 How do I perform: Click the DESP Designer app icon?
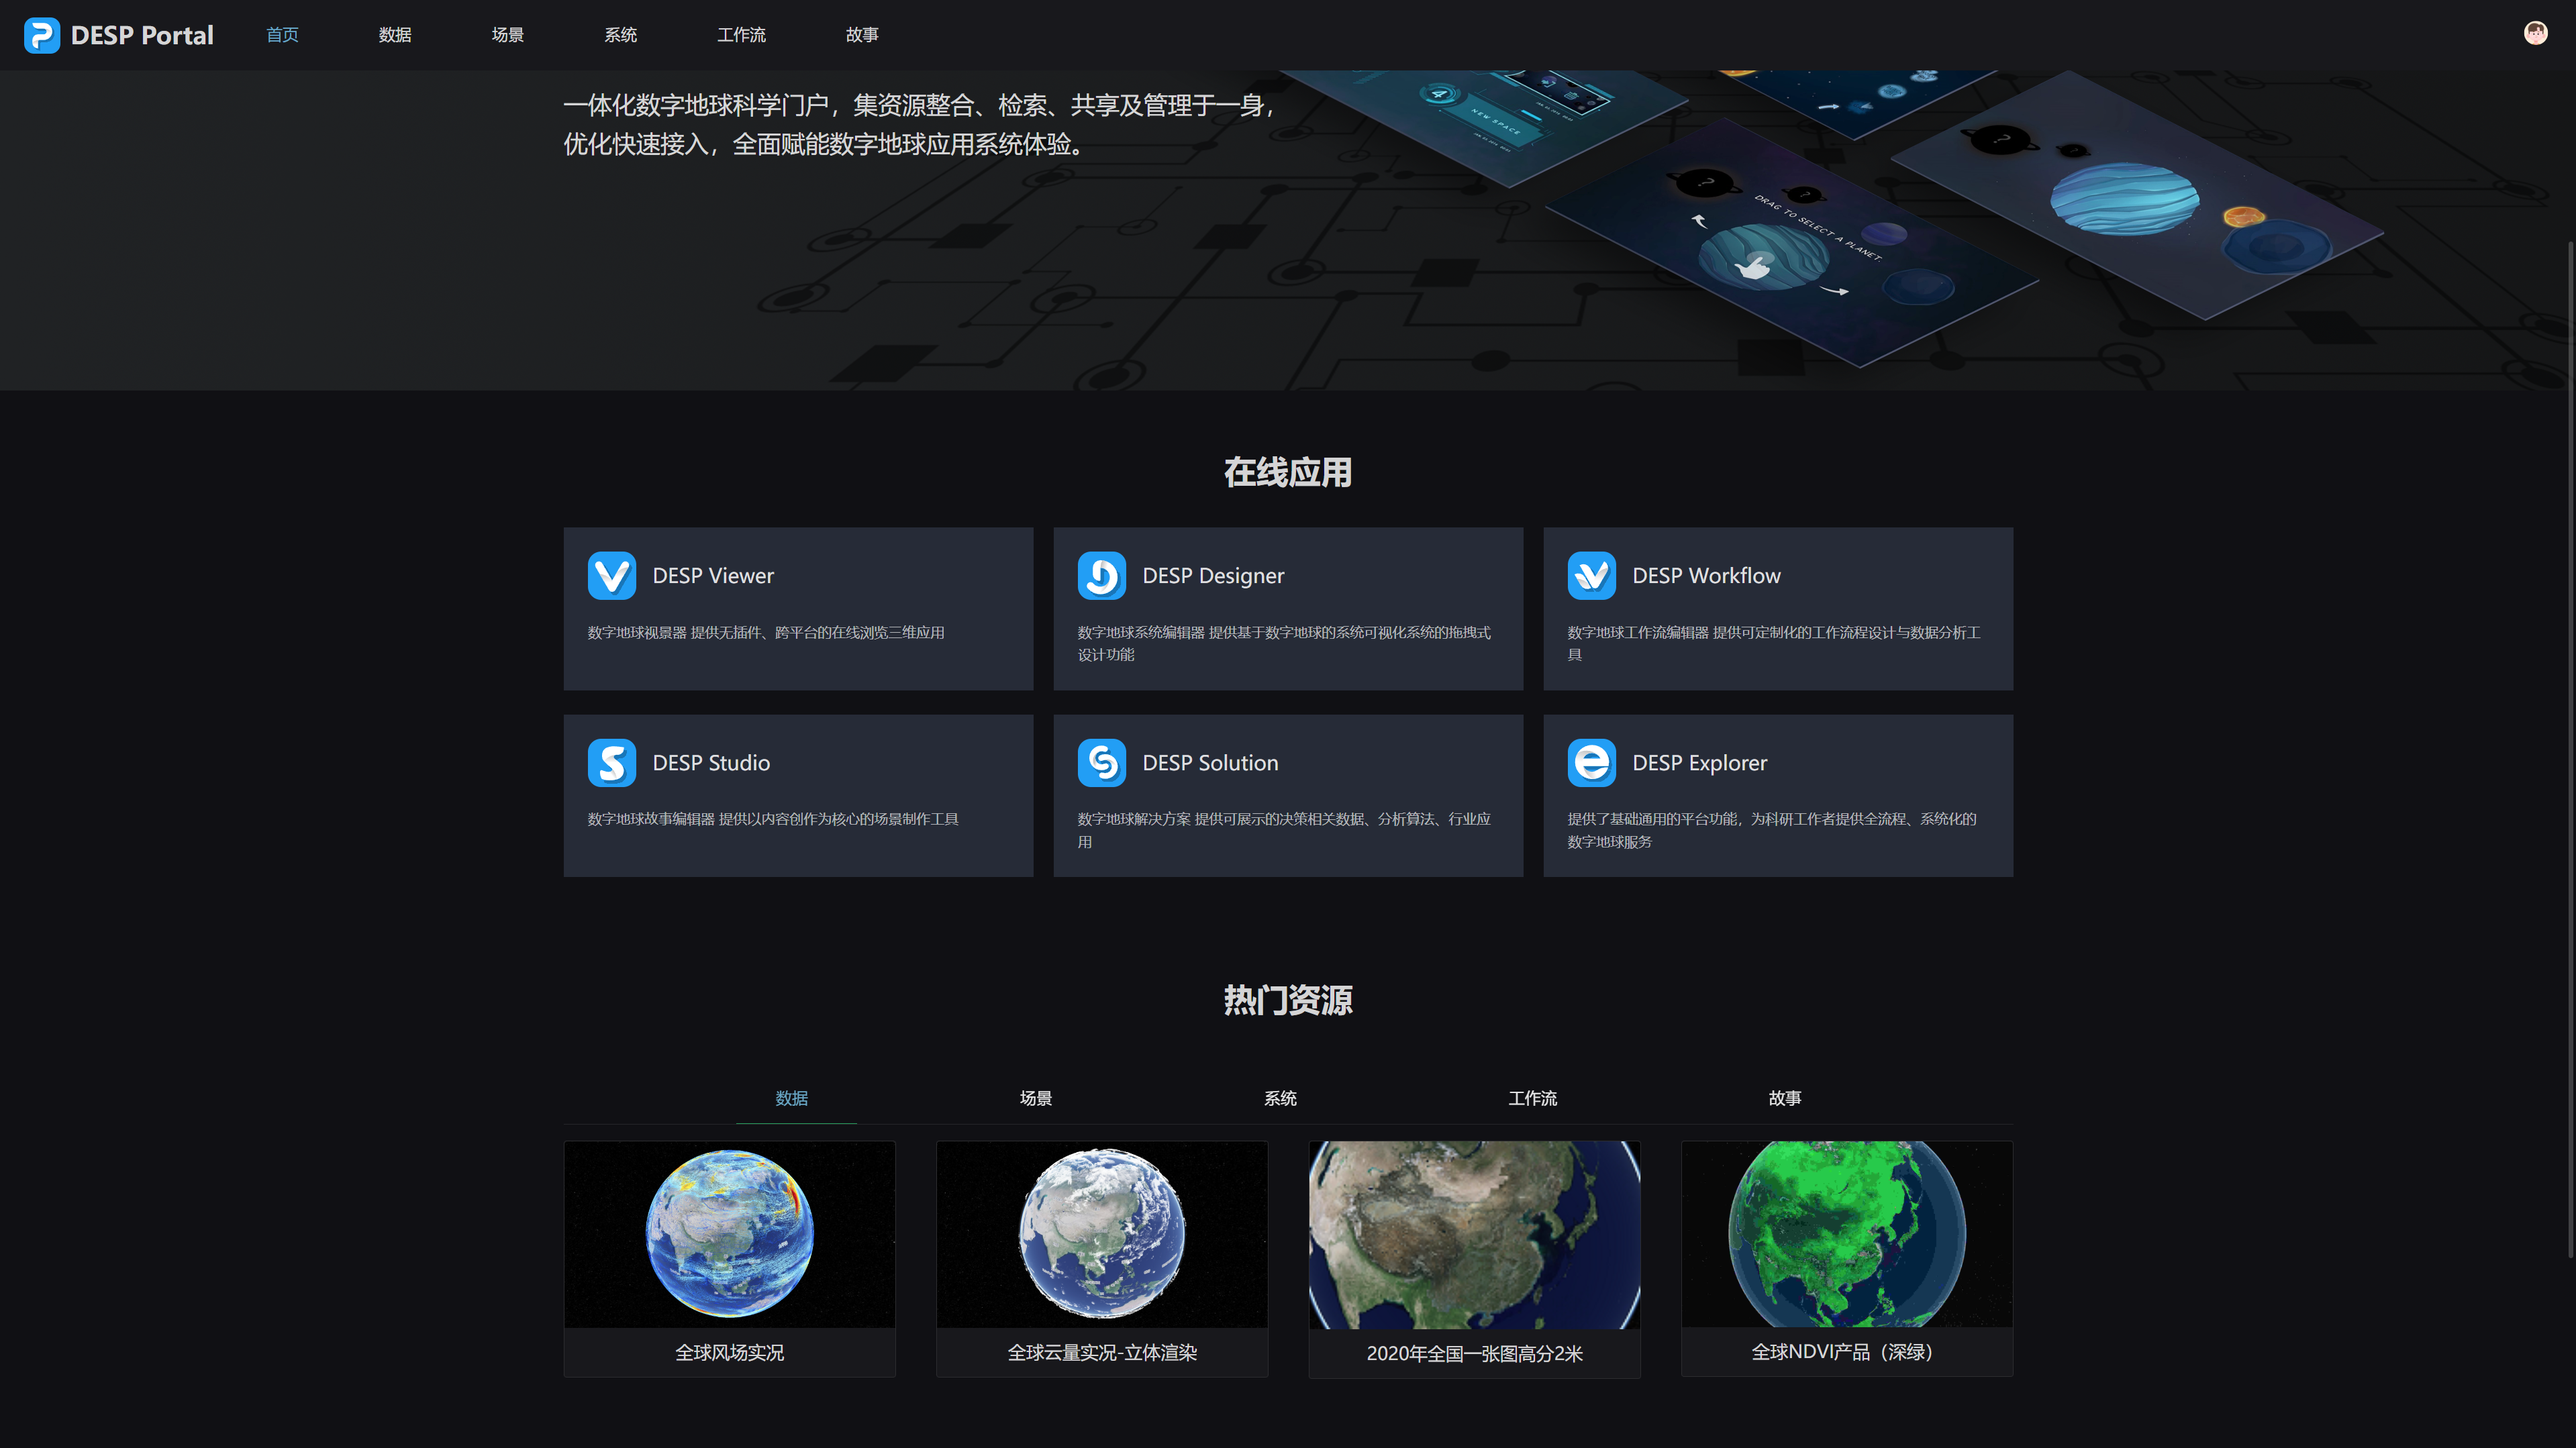[1101, 576]
